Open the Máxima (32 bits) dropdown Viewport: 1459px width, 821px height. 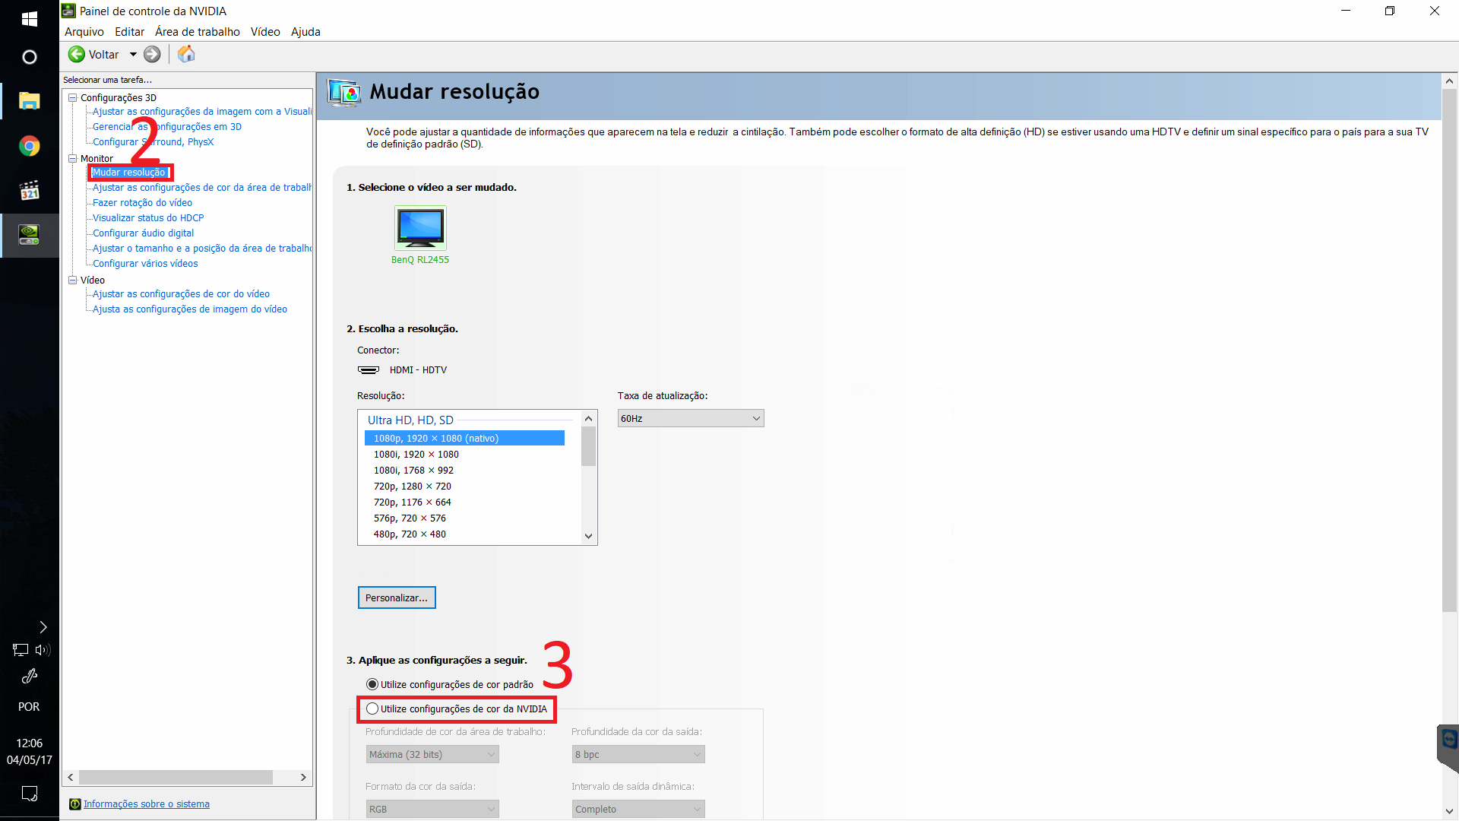pos(432,755)
